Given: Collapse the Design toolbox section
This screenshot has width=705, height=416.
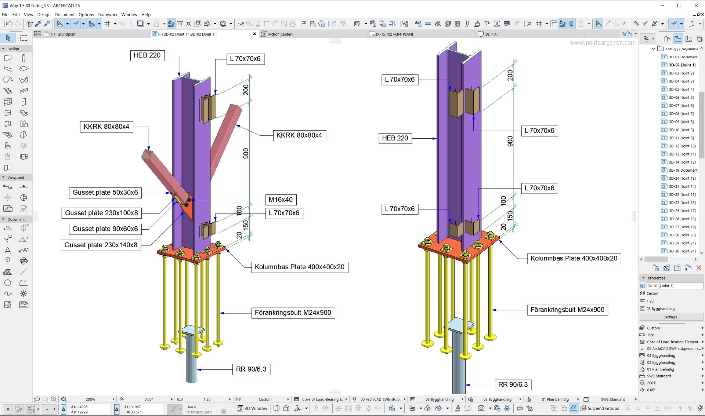Looking at the screenshot, I should (x=4, y=49).
